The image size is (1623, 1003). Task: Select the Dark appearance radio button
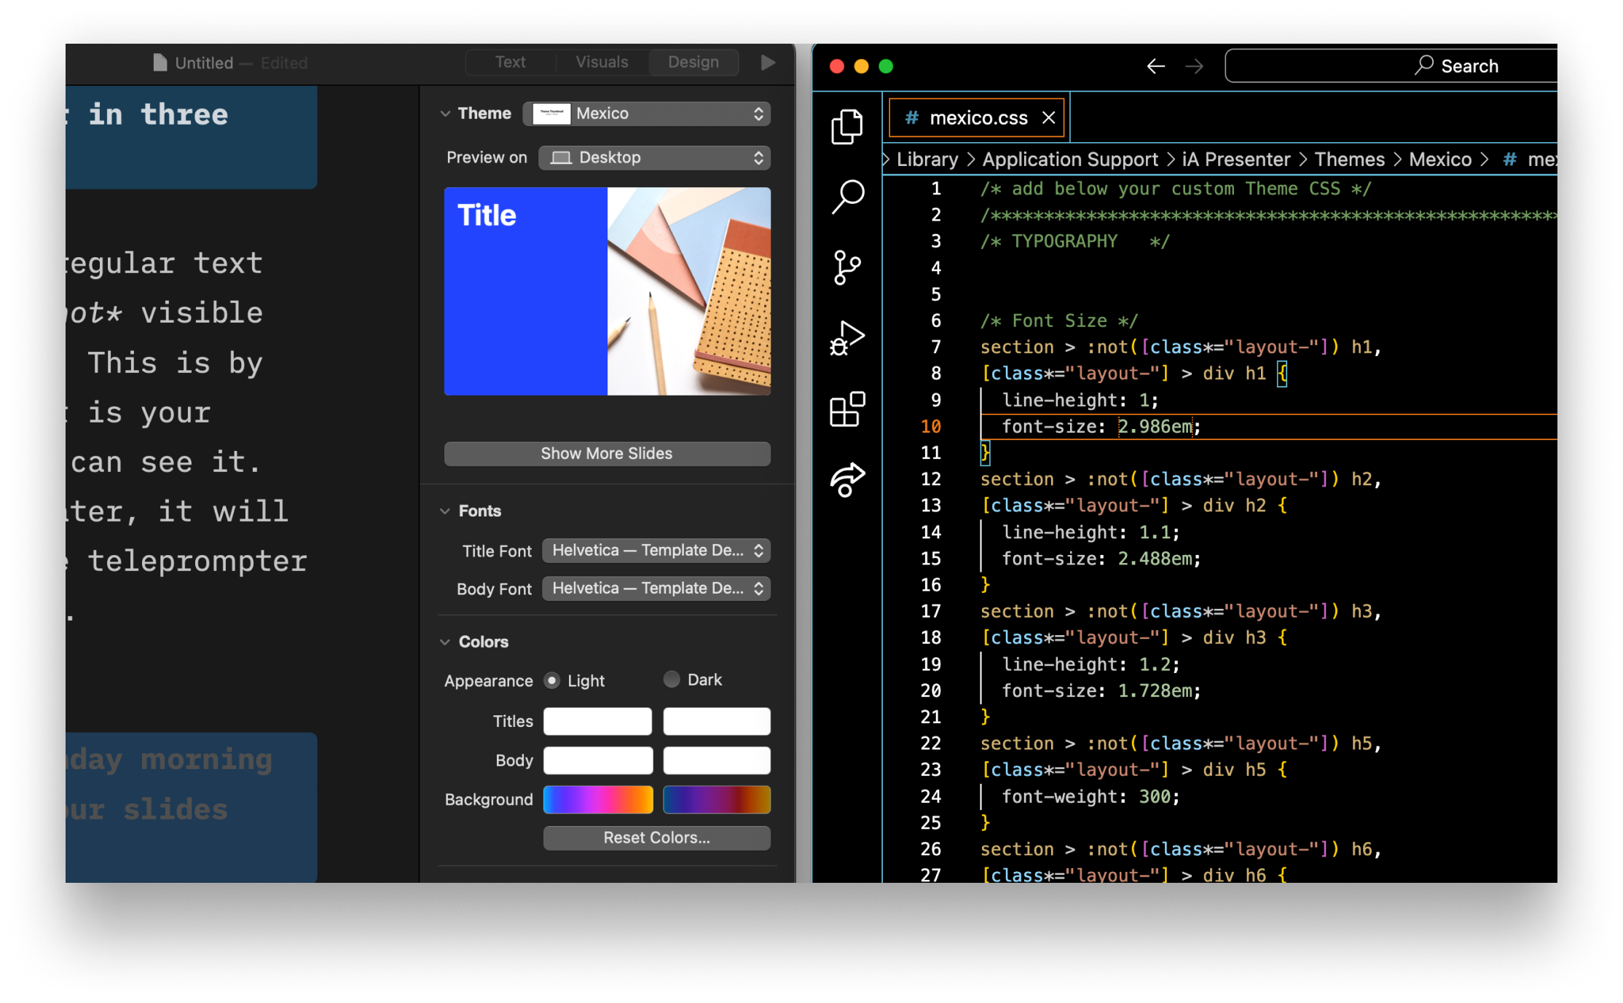click(672, 680)
